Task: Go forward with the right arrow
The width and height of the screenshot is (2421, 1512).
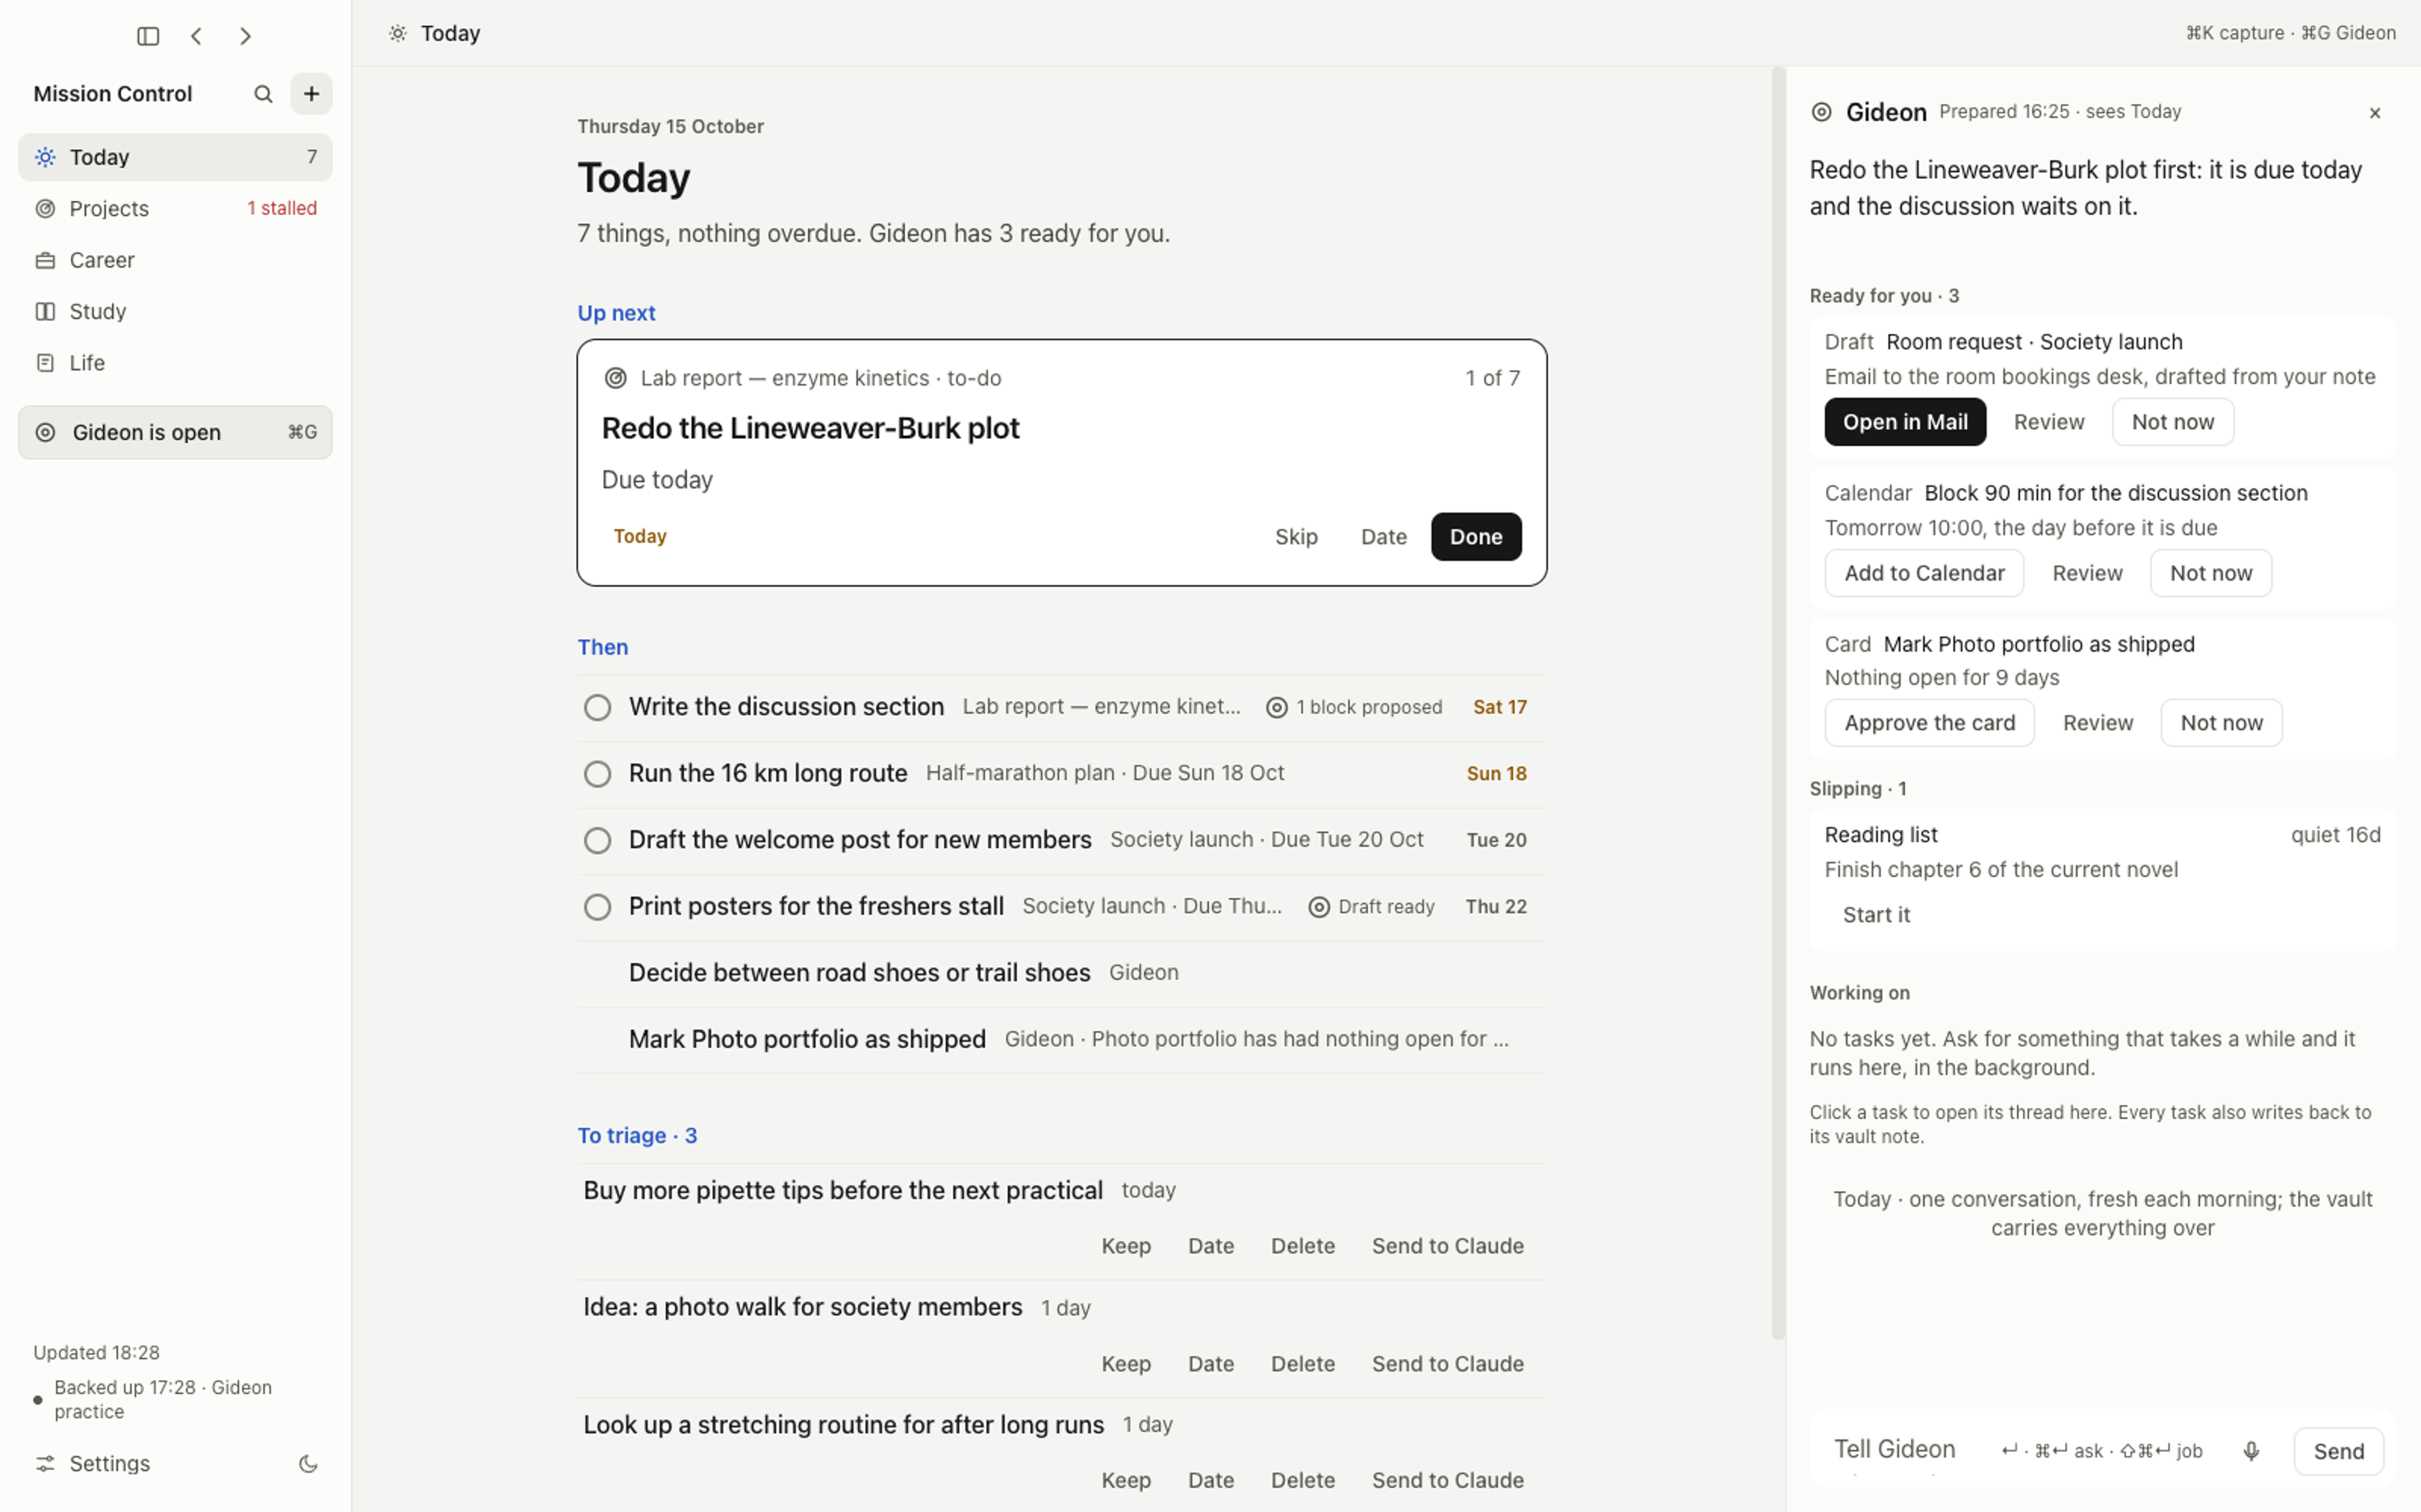Action: coord(245,36)
